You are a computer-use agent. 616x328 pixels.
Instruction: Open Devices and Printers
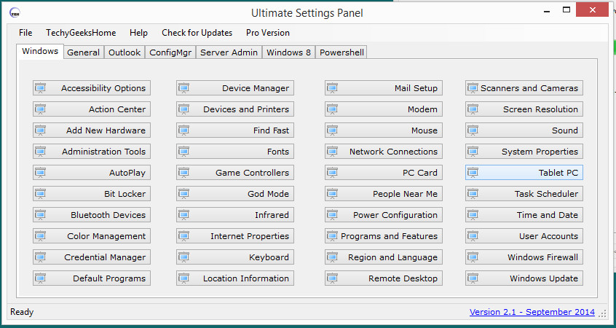pyautogui.click(x=235, y=109)
